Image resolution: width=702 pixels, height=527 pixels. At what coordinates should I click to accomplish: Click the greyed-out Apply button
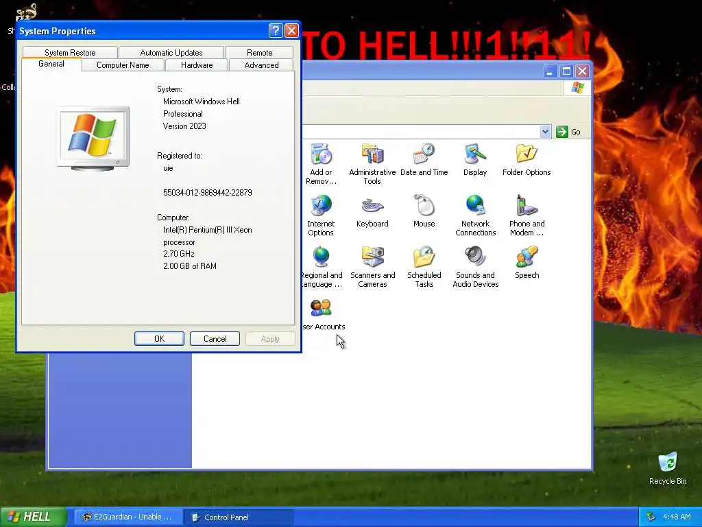(270, 339)
